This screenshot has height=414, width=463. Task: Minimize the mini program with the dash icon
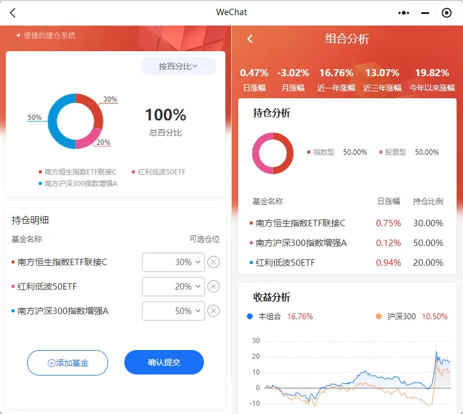pos(425,13)
